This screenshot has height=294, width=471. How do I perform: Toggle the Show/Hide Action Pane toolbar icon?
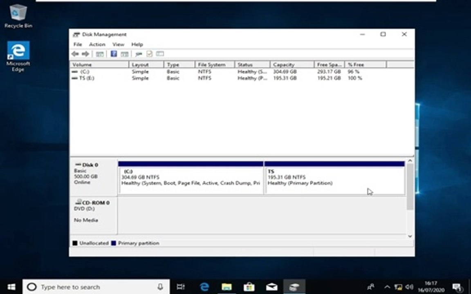tap(124, 54)
